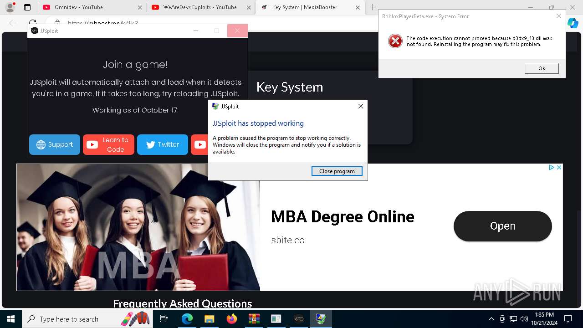Click the browser back arrow
This screenshot has height=328, width=583.
click(x=13, y=23)
